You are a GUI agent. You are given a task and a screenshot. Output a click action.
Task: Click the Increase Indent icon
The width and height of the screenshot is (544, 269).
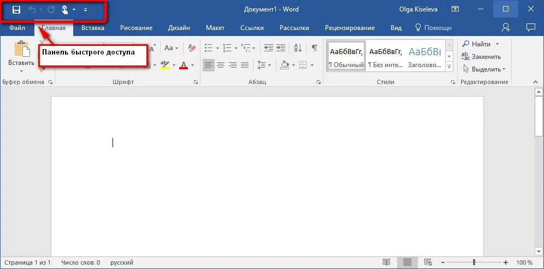click(281, 48)
